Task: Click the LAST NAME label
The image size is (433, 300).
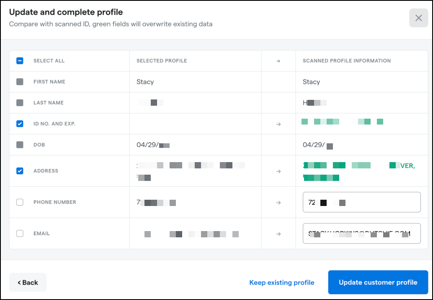Action: click(49, 102)
